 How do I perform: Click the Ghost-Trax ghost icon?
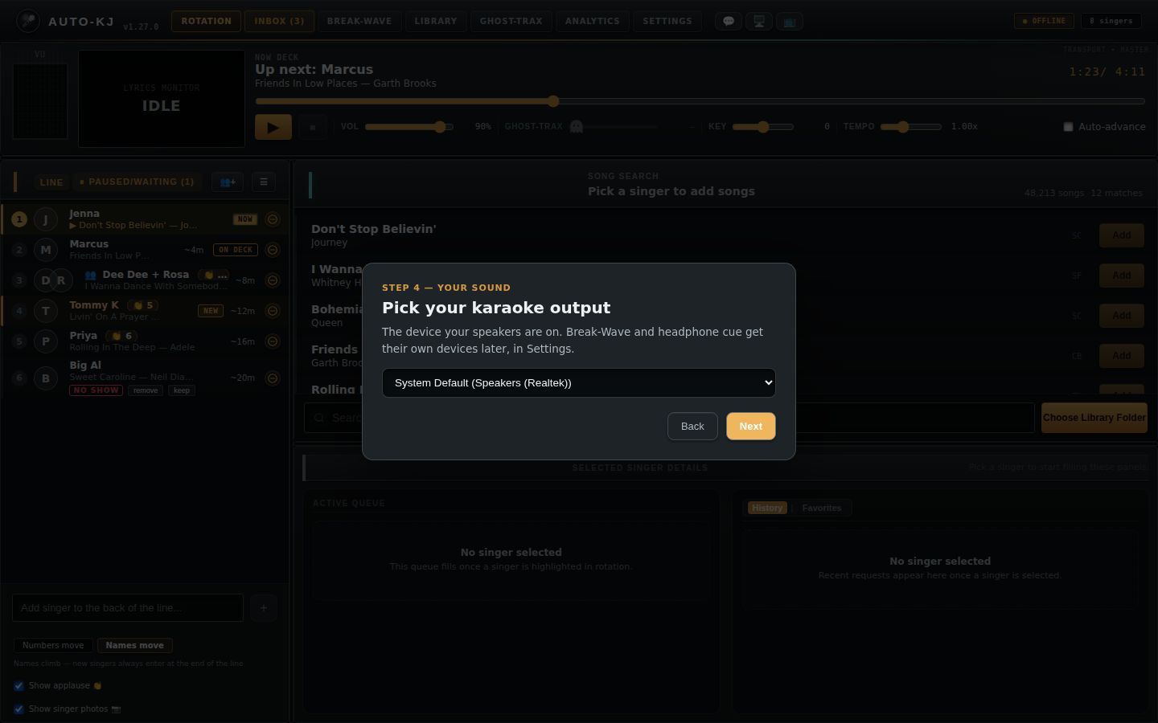[x=576, y=127]
